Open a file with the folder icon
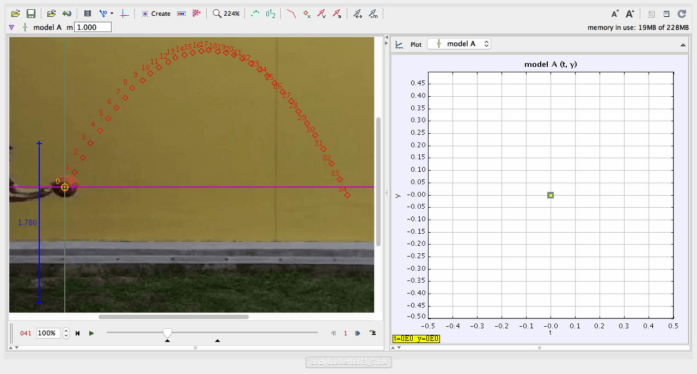 [16, 14]
